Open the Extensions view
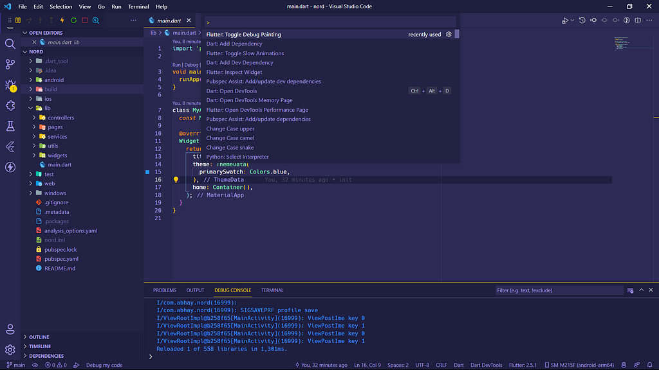Screen dimensions: 659x370 pos(10,106)
